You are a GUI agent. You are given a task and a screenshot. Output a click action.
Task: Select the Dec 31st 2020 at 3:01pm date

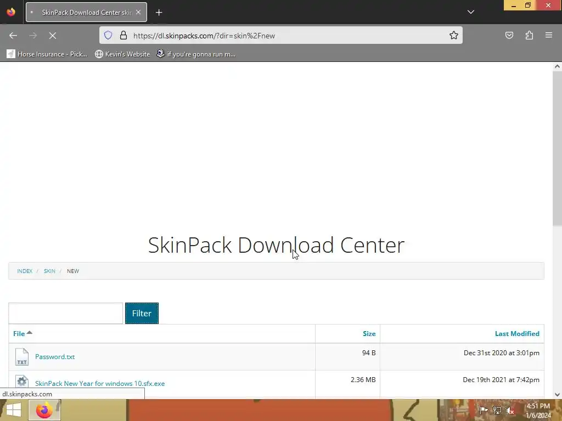pyautogui.click(x=502, y=353)
